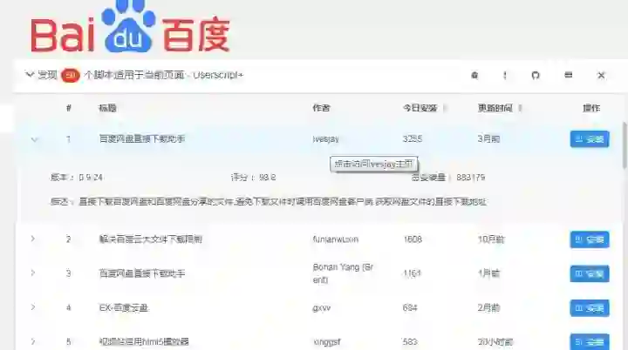The width and height of the screenshot is (628, 350).
Task: Click the red script count badge
Action: [x=70, y=75]
